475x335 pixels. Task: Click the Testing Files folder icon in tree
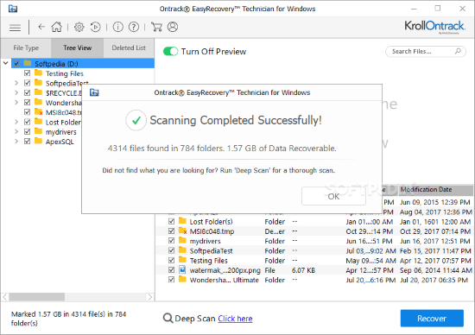pos(38,73)
